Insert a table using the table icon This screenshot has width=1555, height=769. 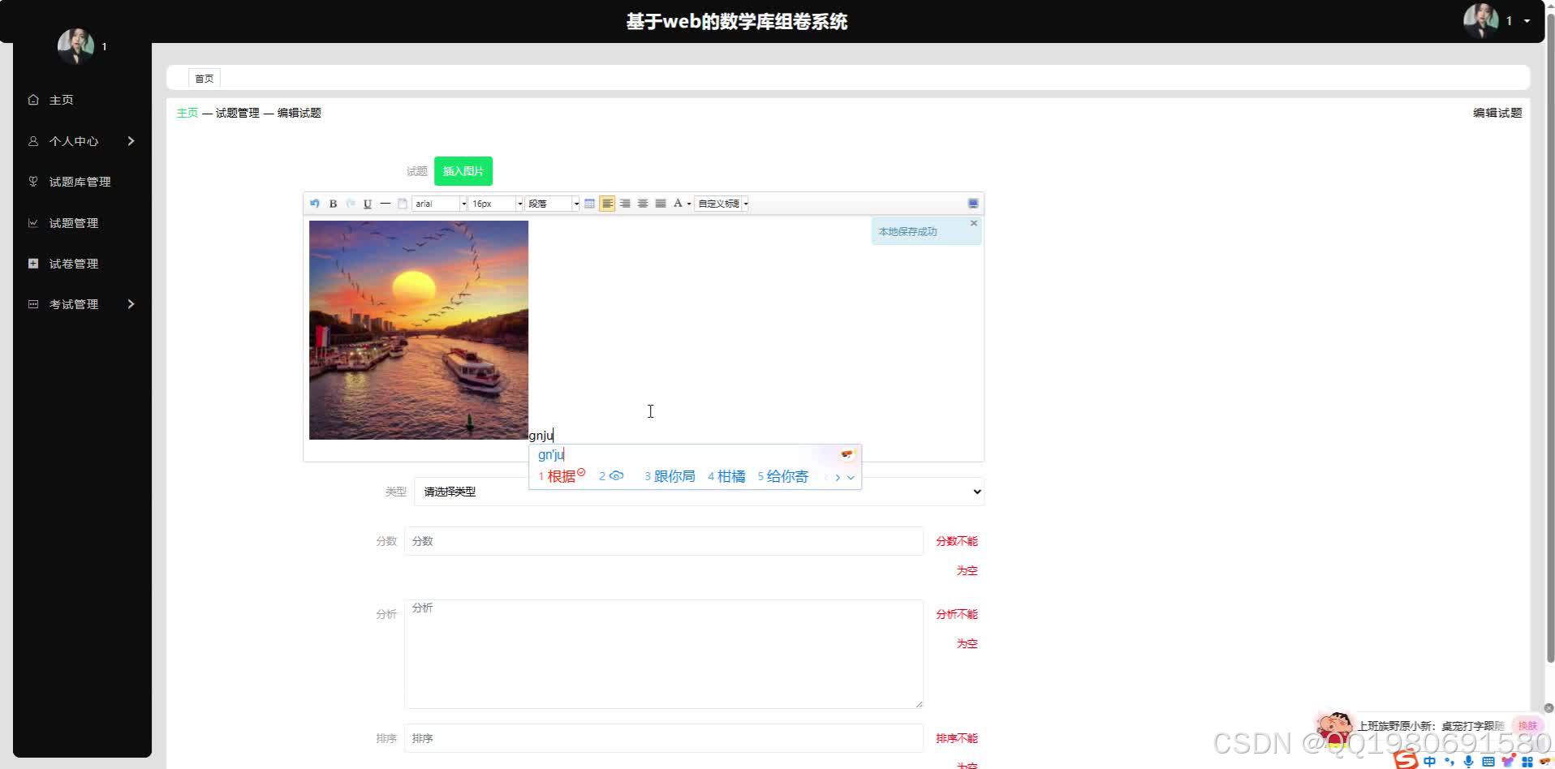(589, 203)
